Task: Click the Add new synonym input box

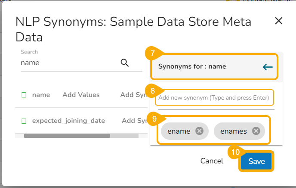Action: point(214,98)
